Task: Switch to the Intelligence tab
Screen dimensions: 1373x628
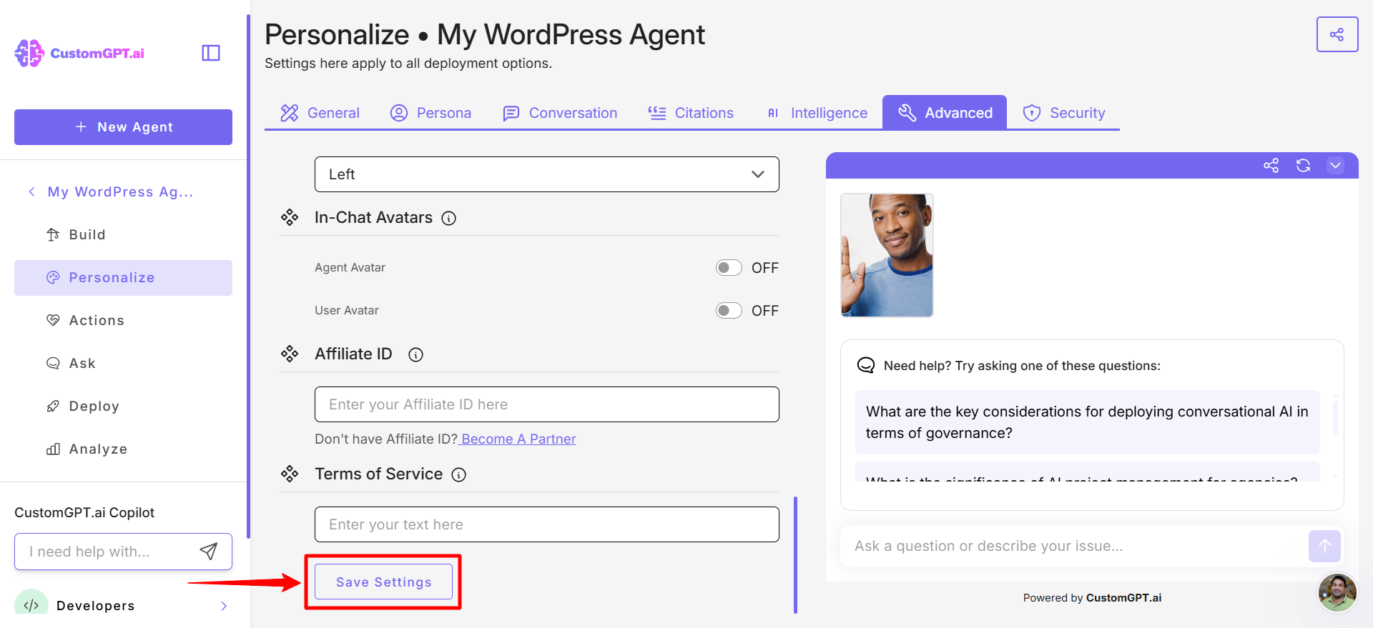Action: tap(816, 113)
